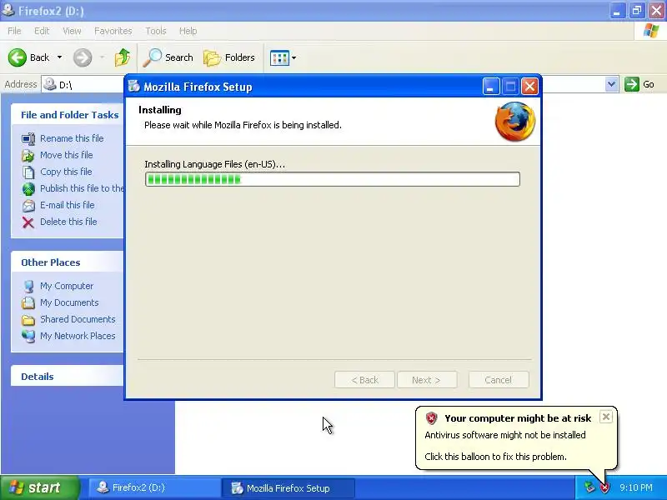Click the Firefox logo in setup header

[x=515, y=122]
